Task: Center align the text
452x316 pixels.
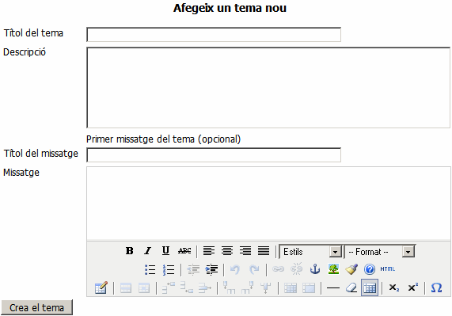Action: (227, 251)
